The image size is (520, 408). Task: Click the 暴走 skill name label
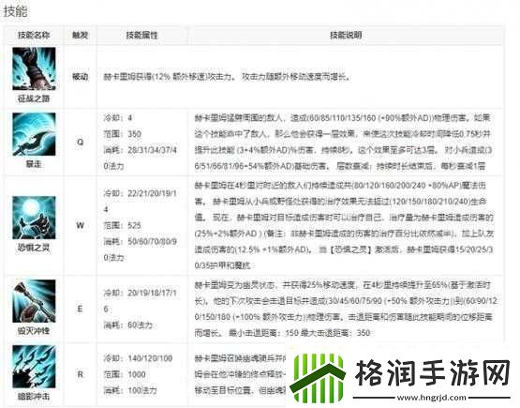pyautogui.click(x=34, y=164)
